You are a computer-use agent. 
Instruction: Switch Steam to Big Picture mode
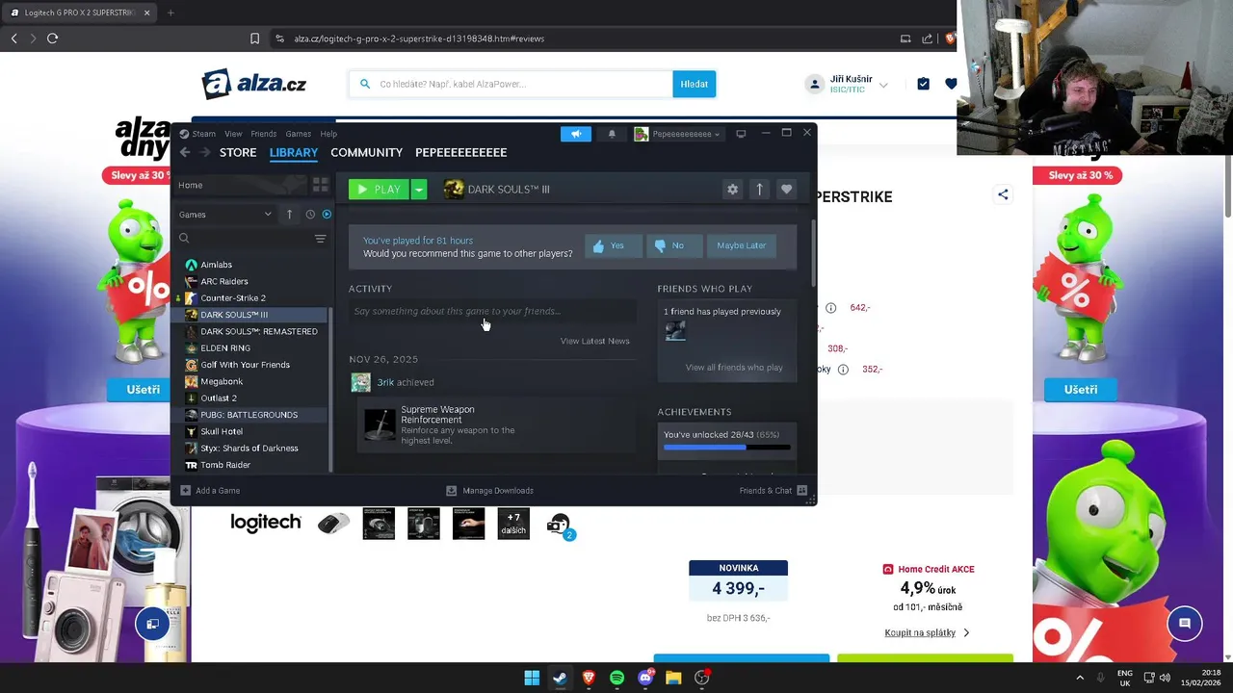click(741, 134)
